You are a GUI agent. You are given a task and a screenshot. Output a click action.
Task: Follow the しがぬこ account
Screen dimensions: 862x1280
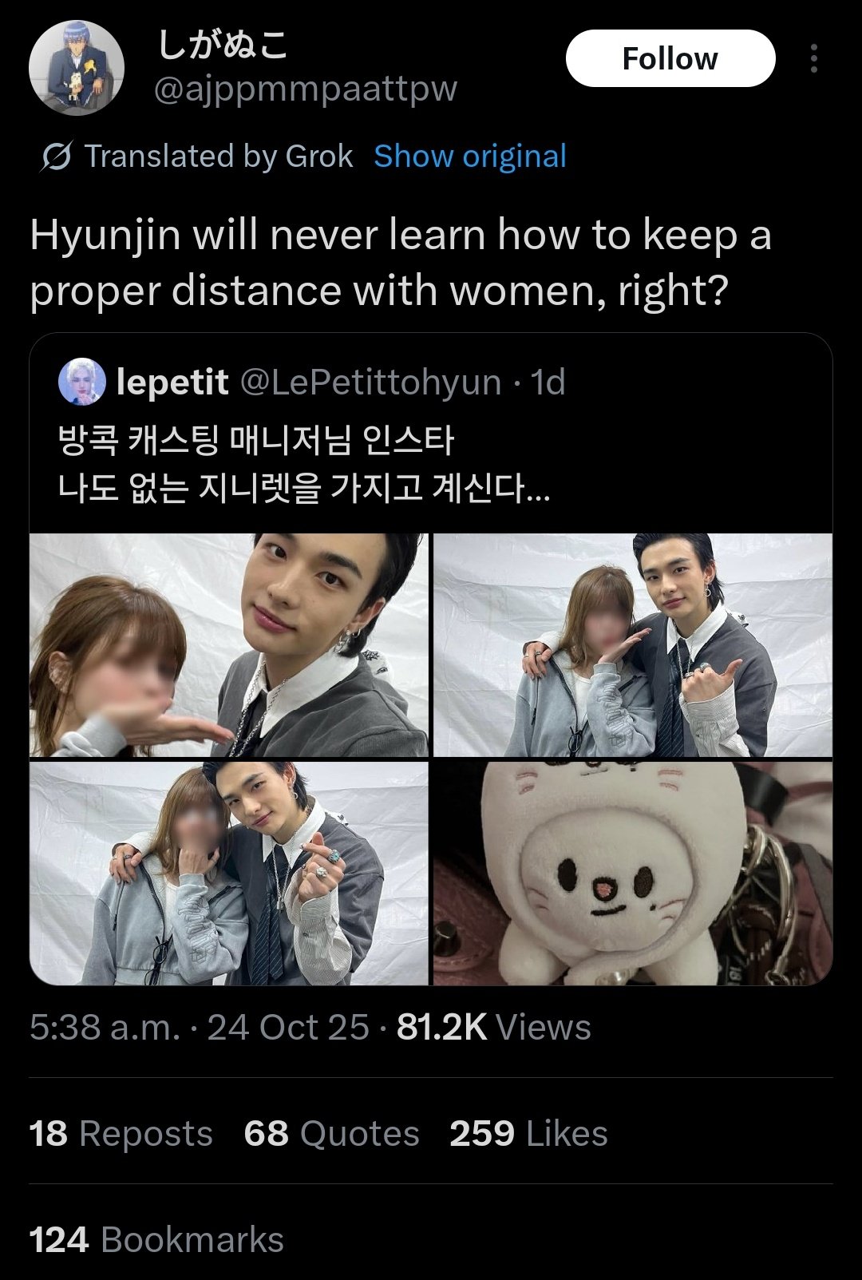point(671,57)
